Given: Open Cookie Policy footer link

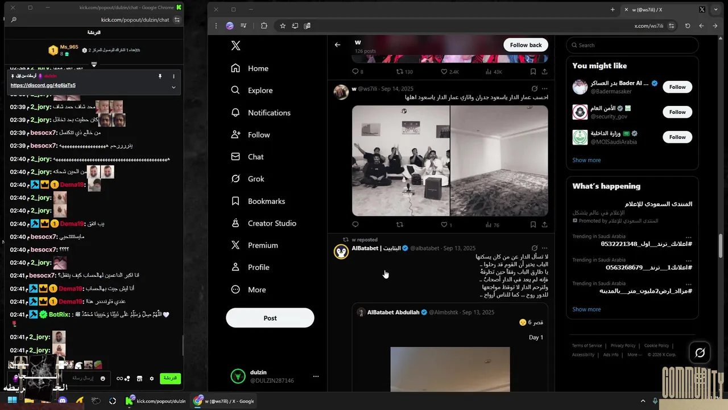Looking at the screenshot, I should 656,346.
